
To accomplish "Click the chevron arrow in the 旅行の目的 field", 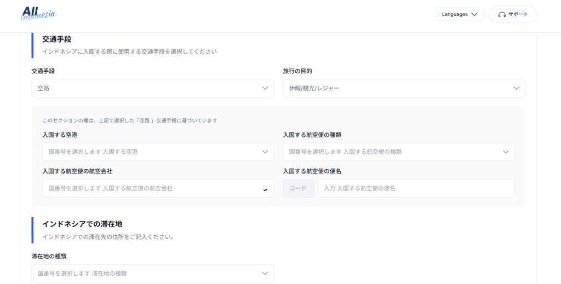I will click(517, 88).
